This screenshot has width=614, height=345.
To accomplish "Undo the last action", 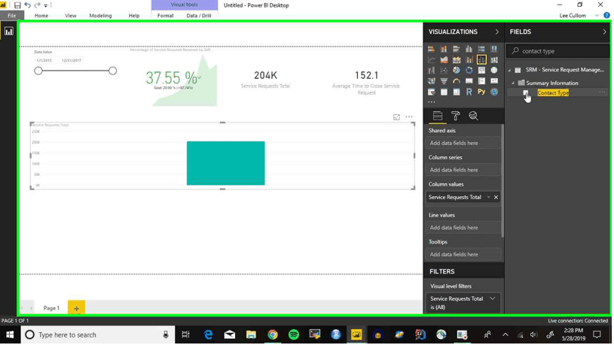I will (27, 5).
